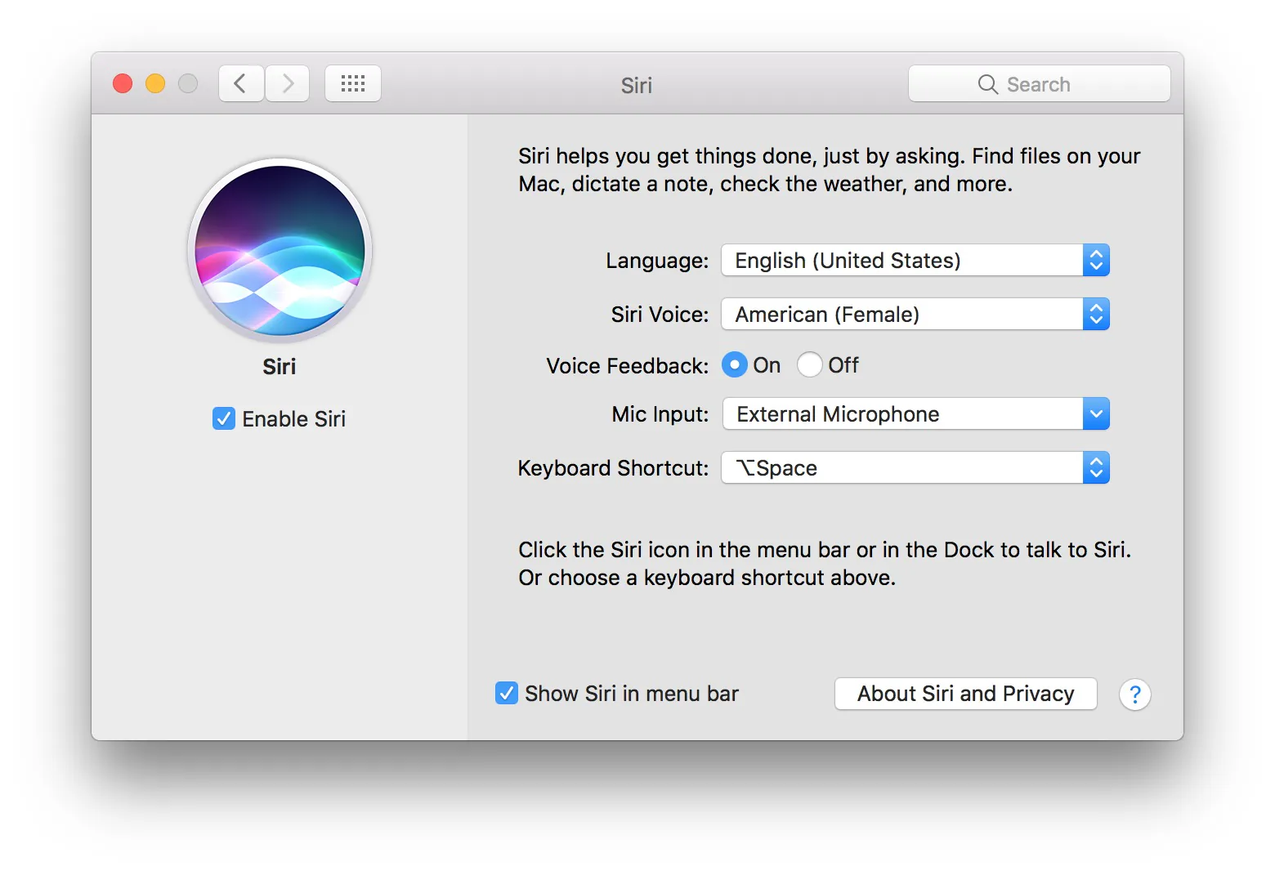This screenshot has height=871, width=1275.
Task: Close the Siri preferences window
Action: point(123,83)
